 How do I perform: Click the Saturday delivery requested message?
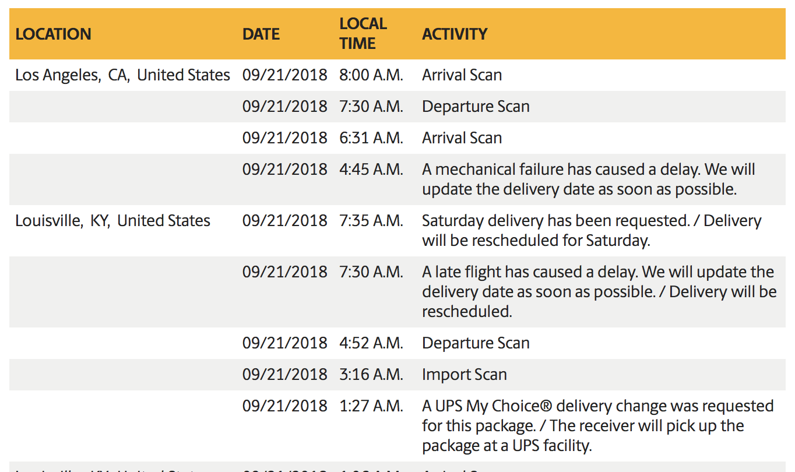(592, 230)
